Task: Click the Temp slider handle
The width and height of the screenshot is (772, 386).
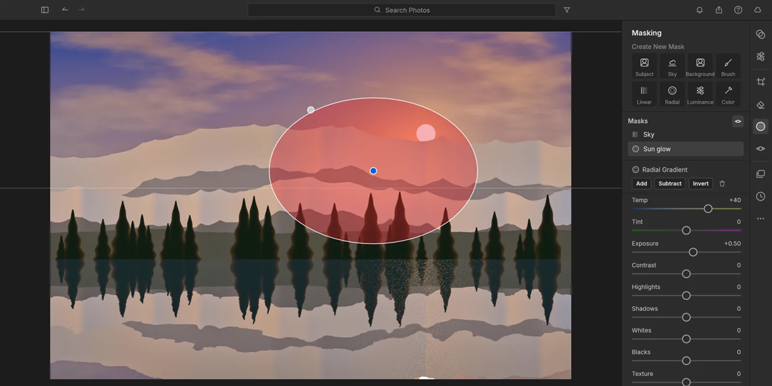Action: point(708,208)
